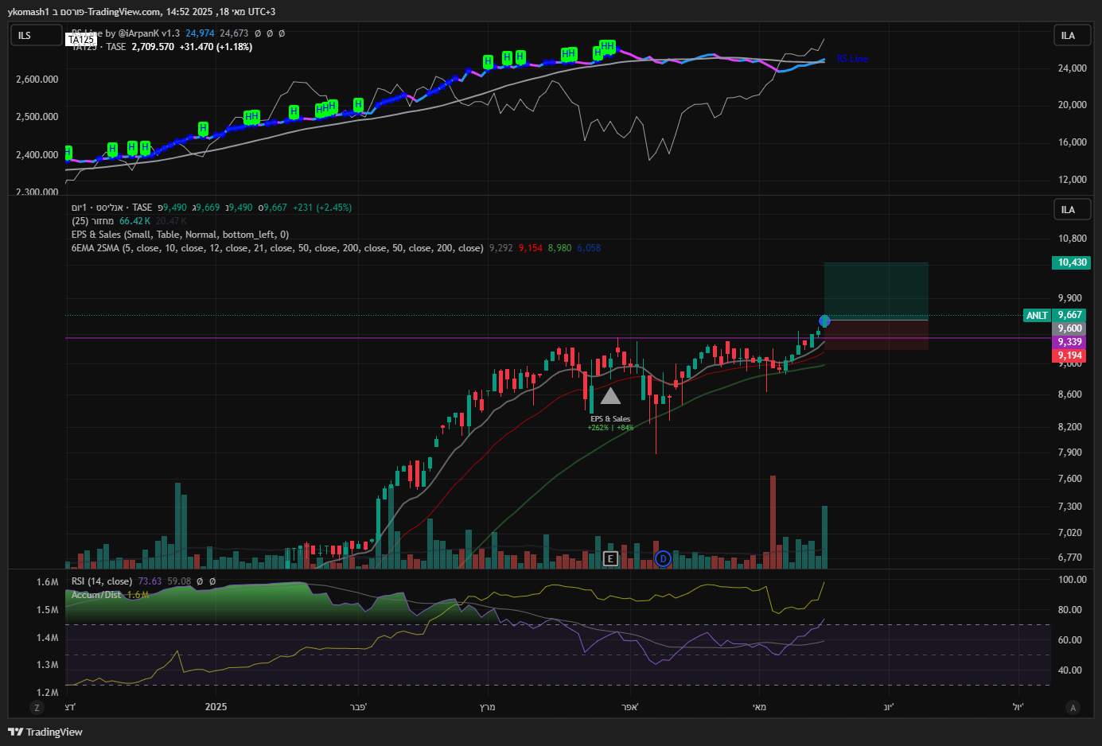Screen dimensions: 1102x746
Task: Click the gray 24,673 RS Line value
Action: pos(234,33)
